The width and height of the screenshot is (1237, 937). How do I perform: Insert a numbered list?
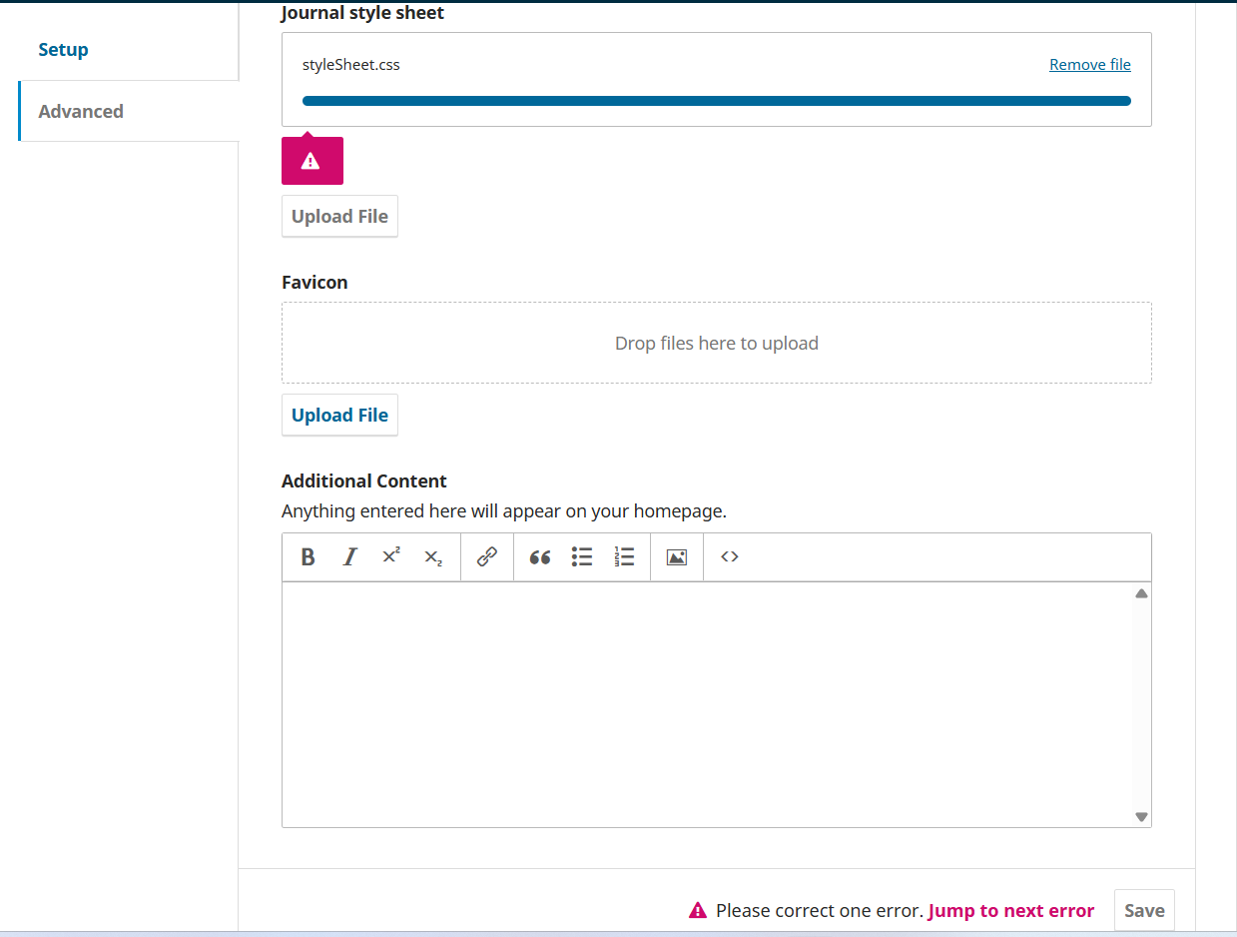pos(624,557)
